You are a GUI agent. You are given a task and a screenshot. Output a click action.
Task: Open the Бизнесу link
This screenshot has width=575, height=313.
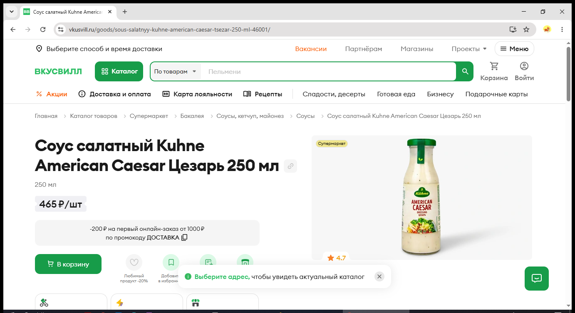[440, 94]
